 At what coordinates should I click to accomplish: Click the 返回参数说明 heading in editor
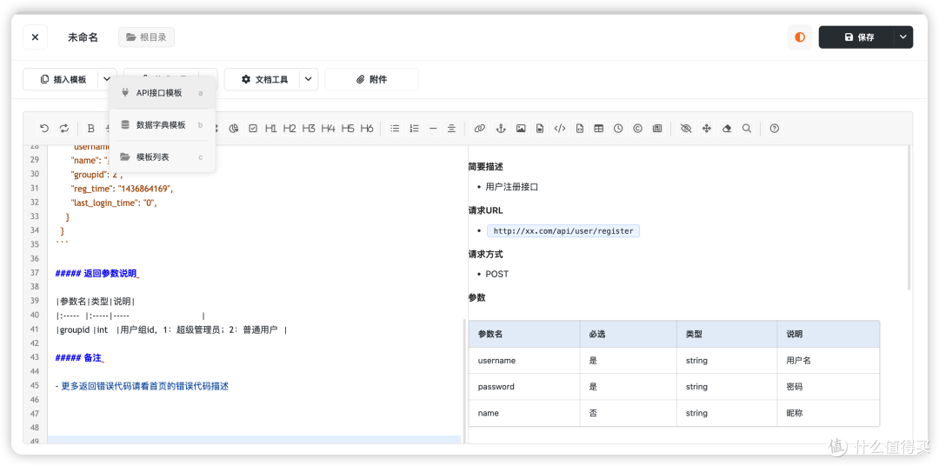pos(97,273)
